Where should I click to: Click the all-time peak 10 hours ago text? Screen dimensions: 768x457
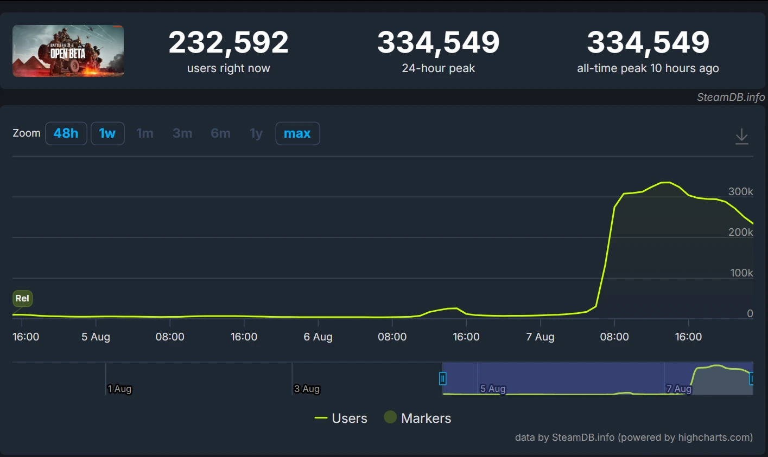tap(648, 68)
